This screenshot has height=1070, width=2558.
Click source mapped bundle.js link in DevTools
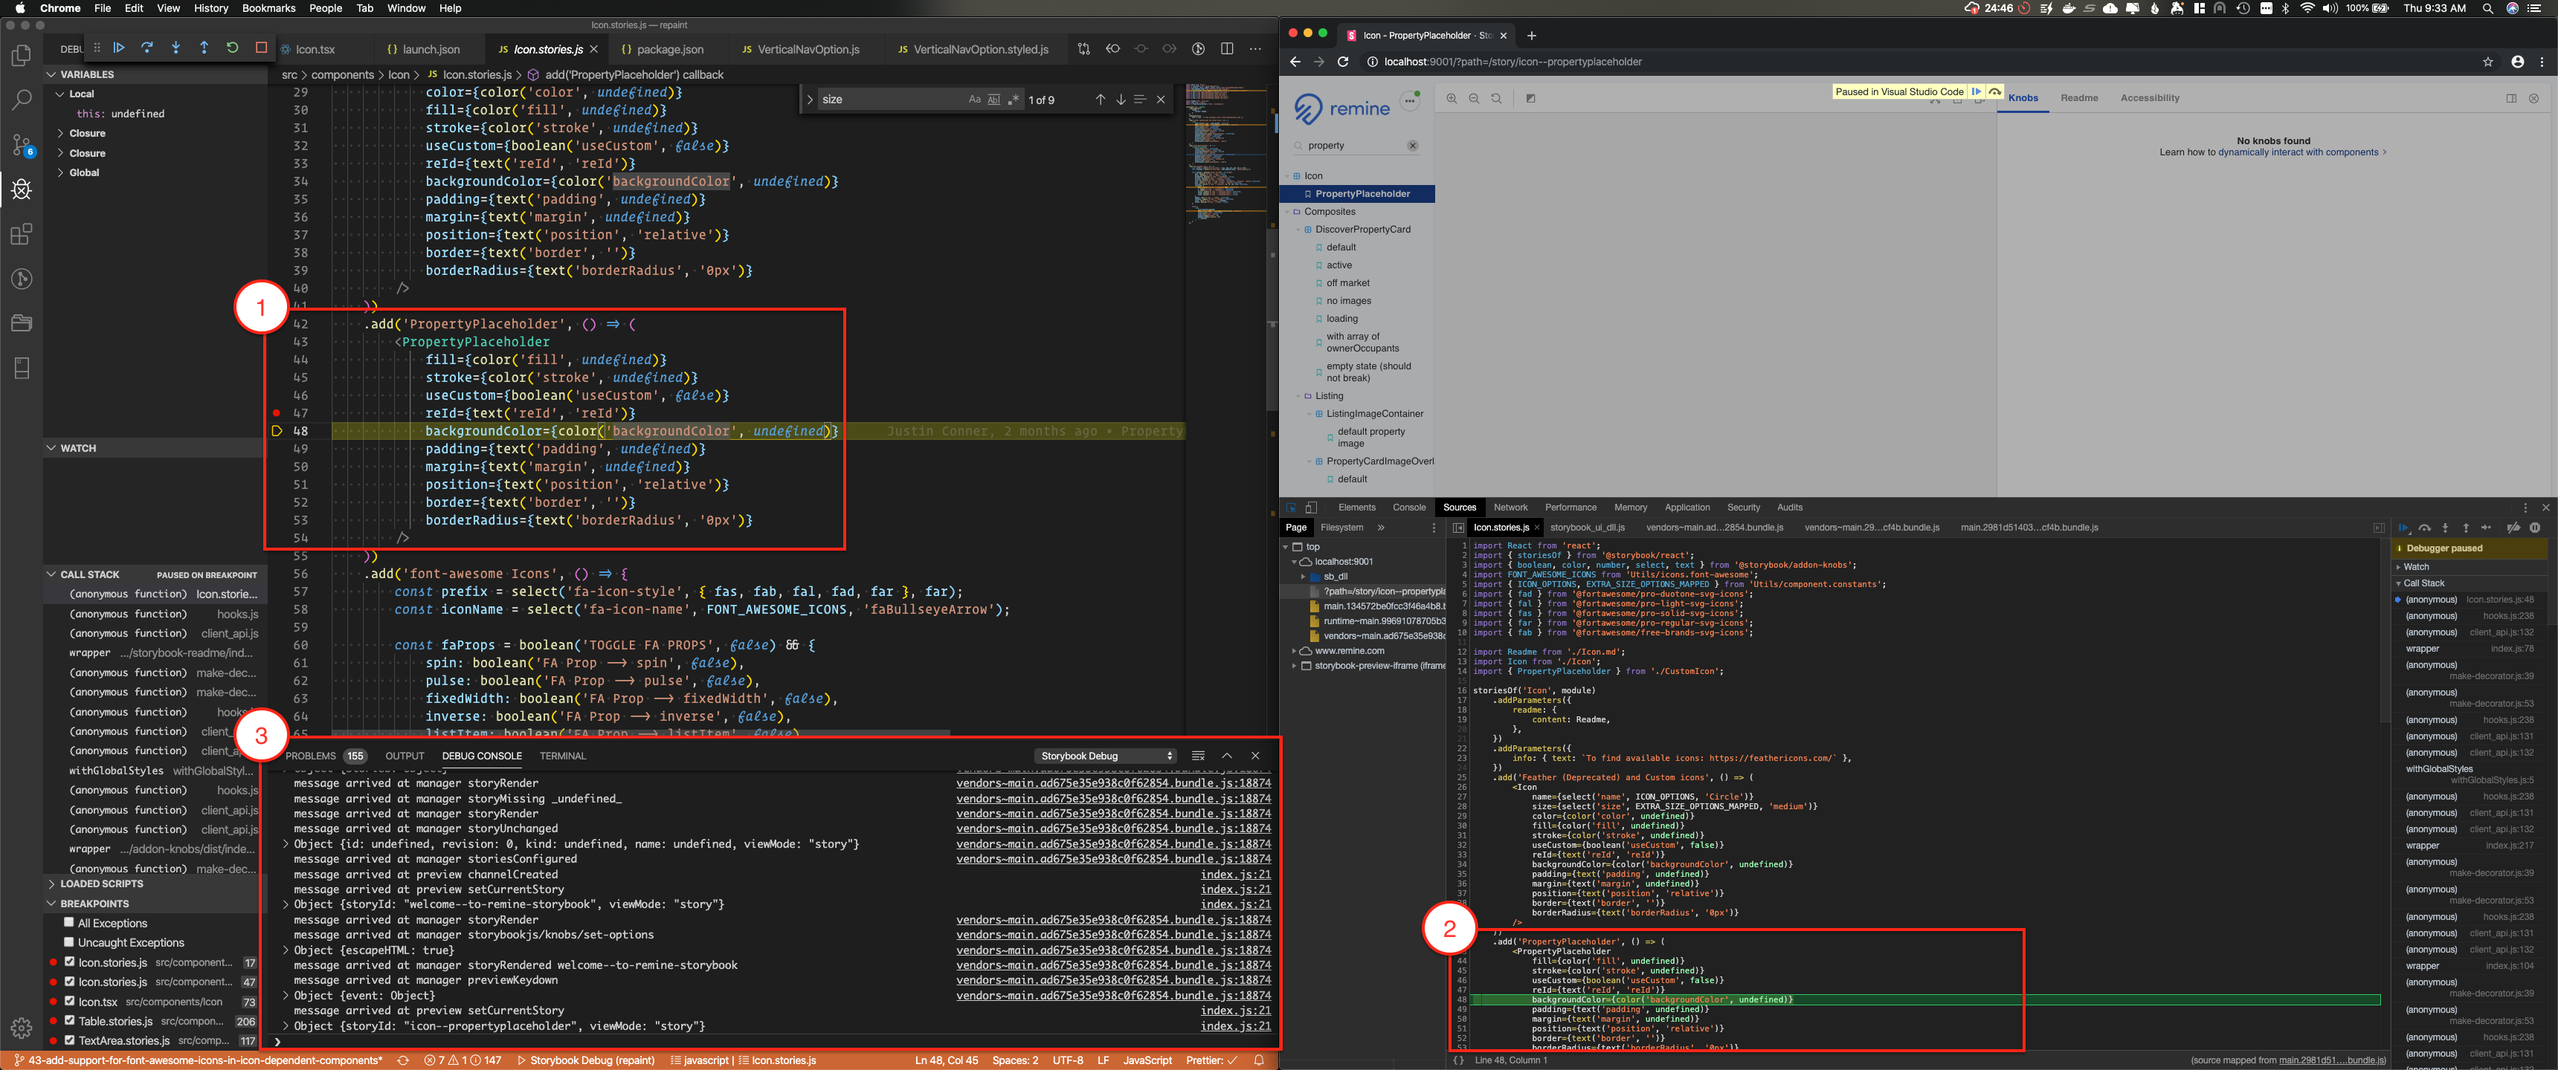click(x=2333, y=1060)
